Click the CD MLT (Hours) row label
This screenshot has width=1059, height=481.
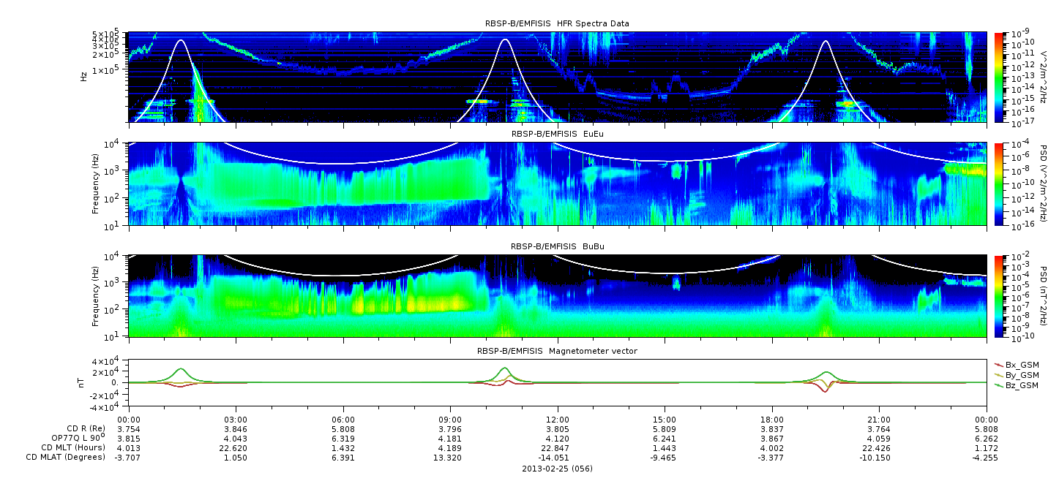click(73, 447)
